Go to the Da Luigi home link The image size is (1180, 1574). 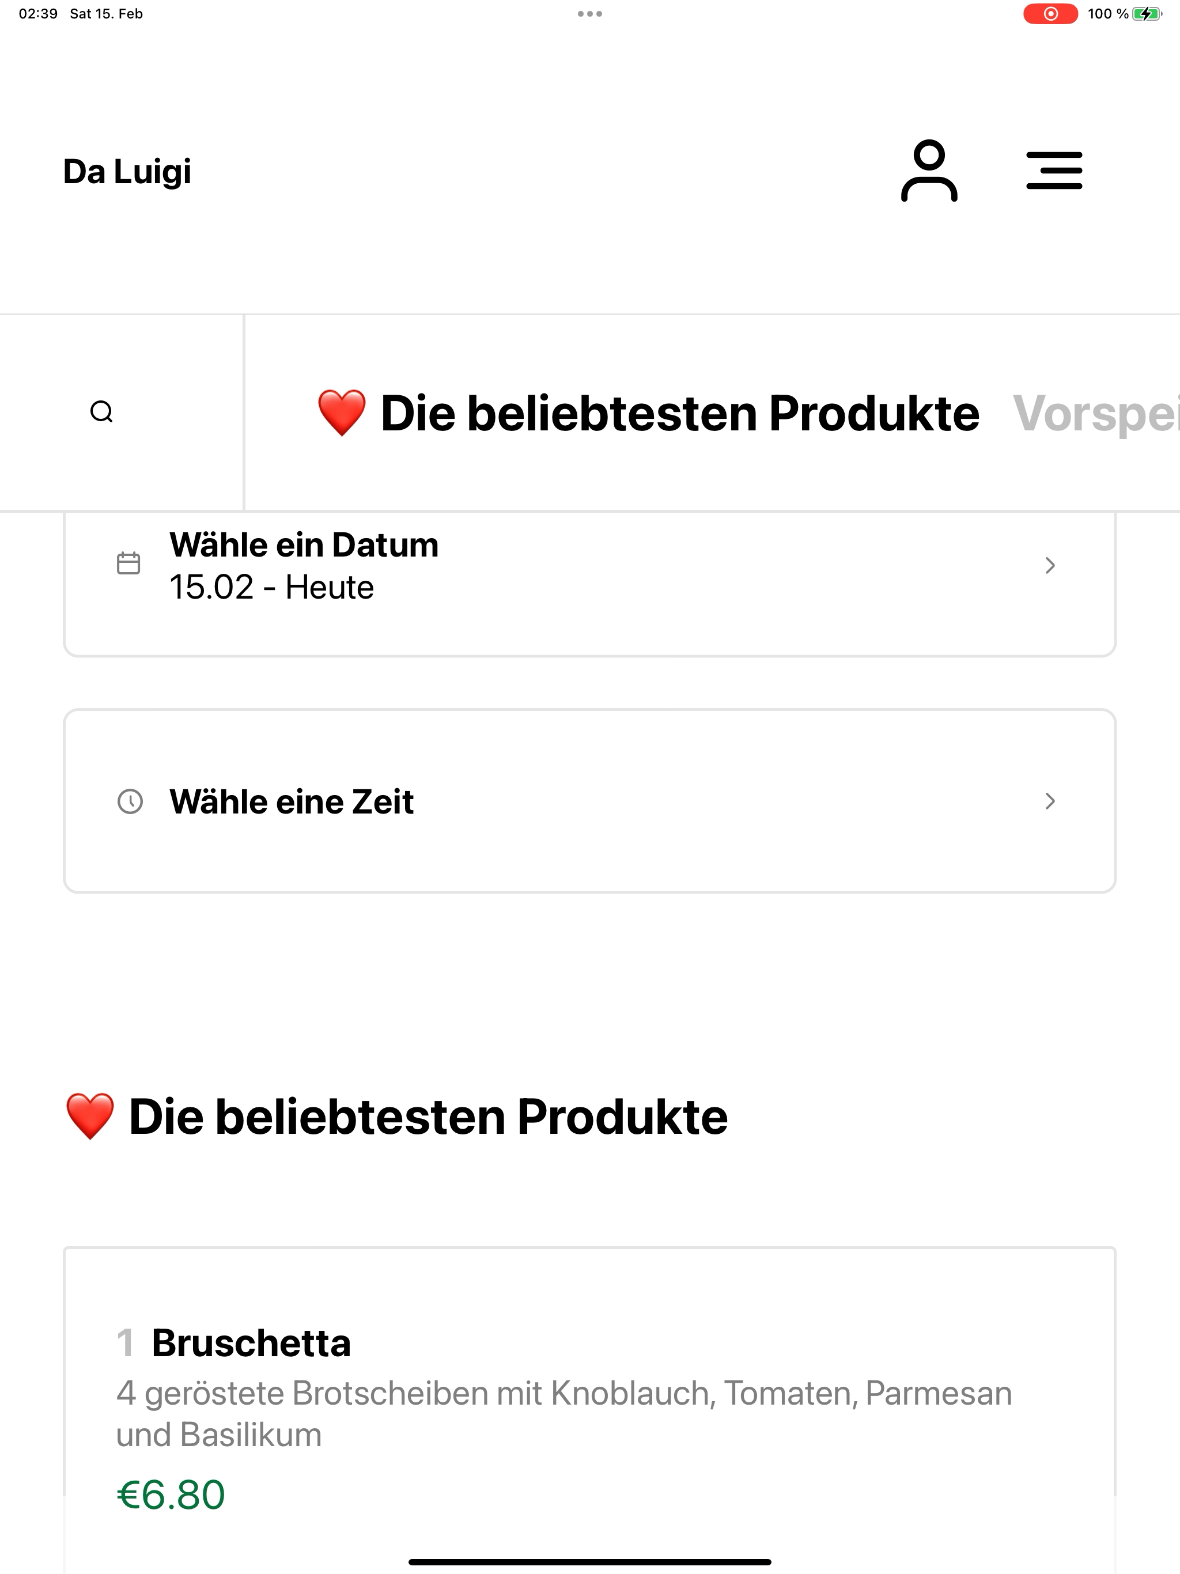(x=127, y=172)
